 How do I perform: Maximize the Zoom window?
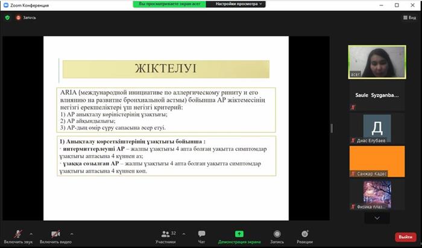coord(397,5)
